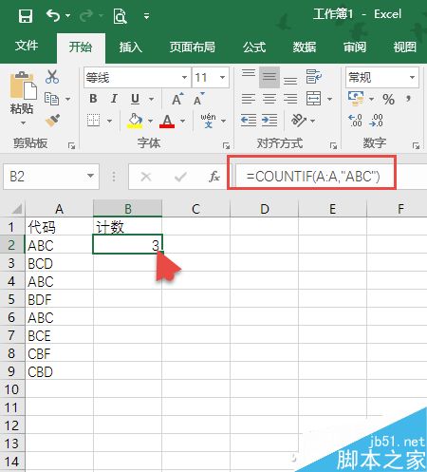Apply yellow fill color bucket
This screenshot has height=472, width=427.
tap(135, 121)
